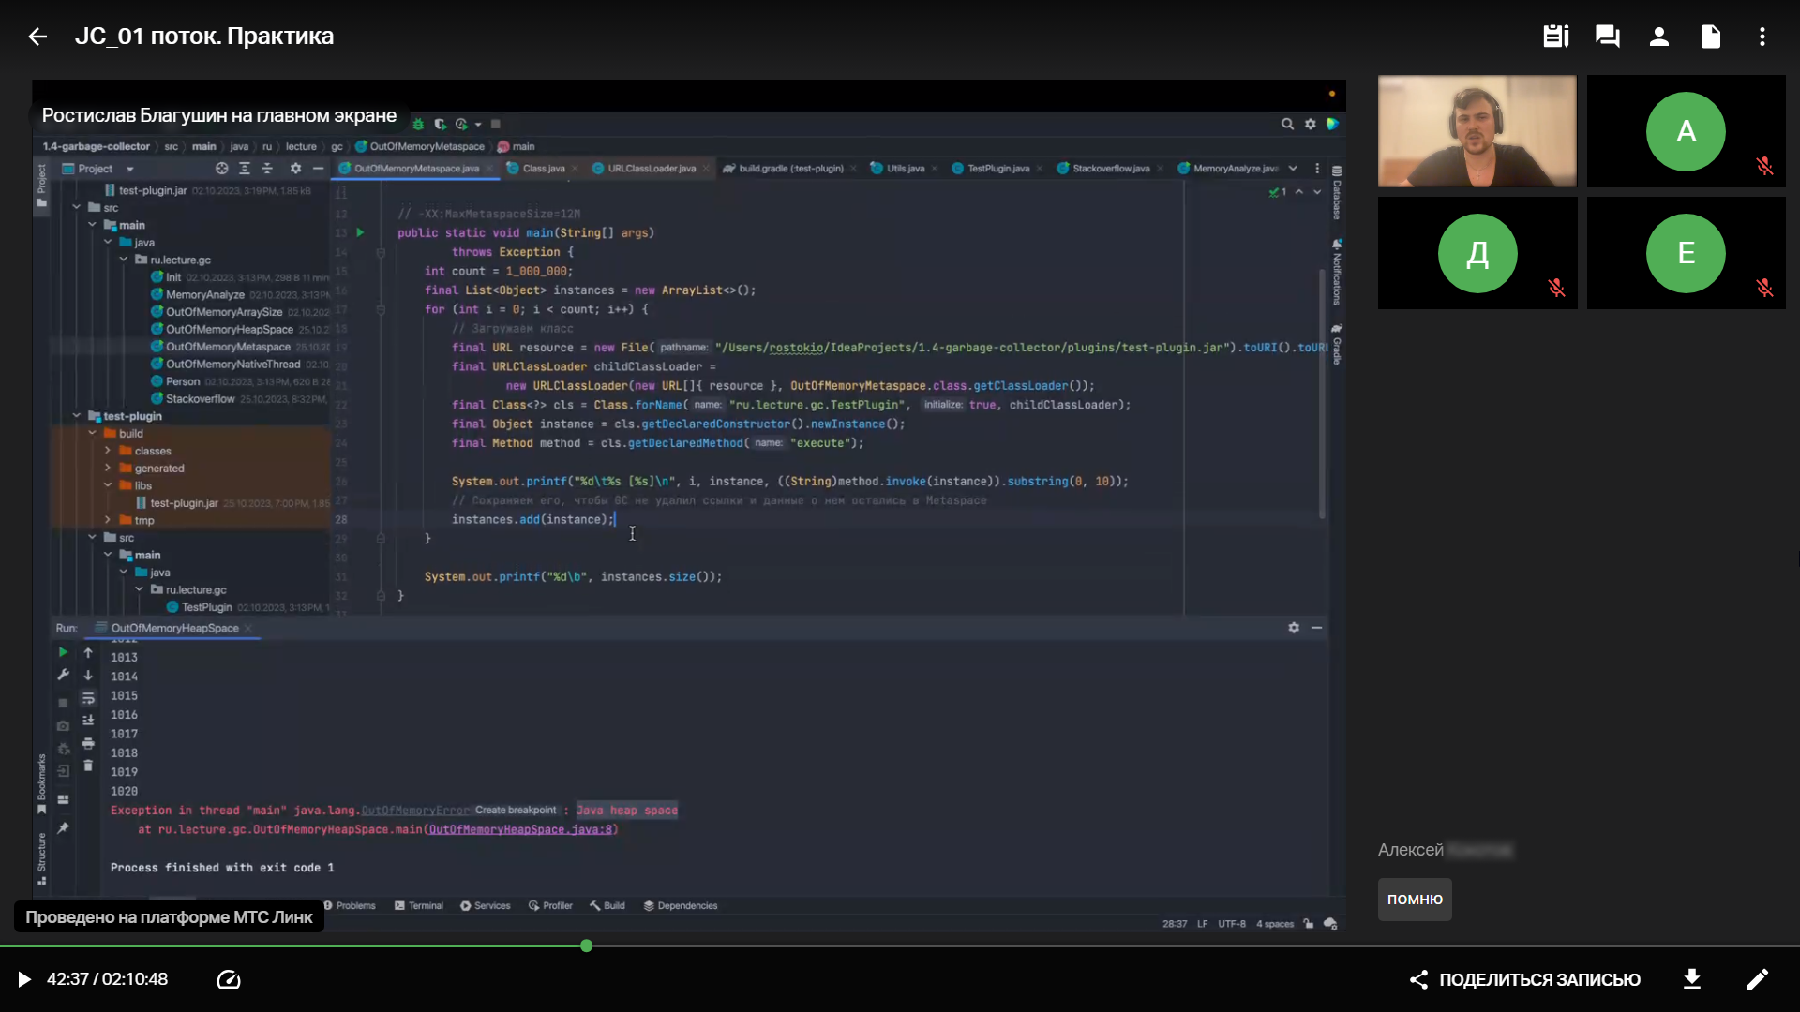
Task: Click IDE debug bug icon in toolbar
Action: pyautogui.click(x=418, y=124)
